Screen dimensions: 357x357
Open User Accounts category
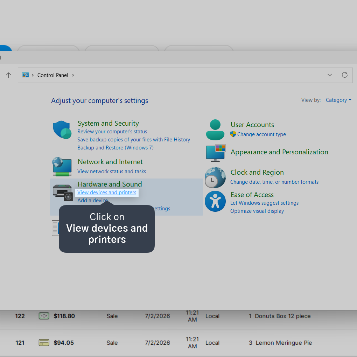[252, 125]
